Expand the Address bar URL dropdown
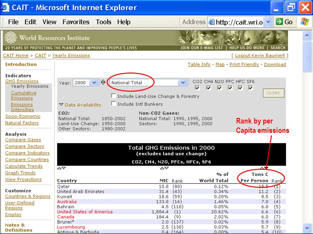 (x=268, y=22)
